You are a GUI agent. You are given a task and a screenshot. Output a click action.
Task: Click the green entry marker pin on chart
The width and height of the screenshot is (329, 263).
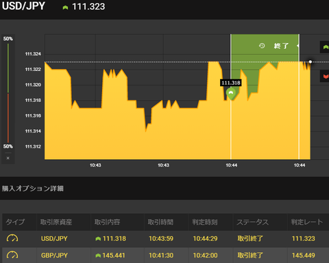[231, 94]
